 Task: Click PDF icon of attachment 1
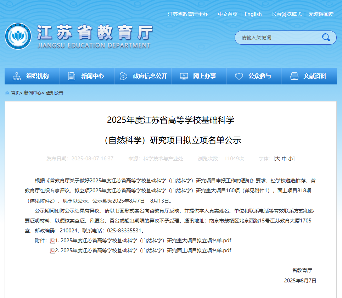tap(52, 241)
